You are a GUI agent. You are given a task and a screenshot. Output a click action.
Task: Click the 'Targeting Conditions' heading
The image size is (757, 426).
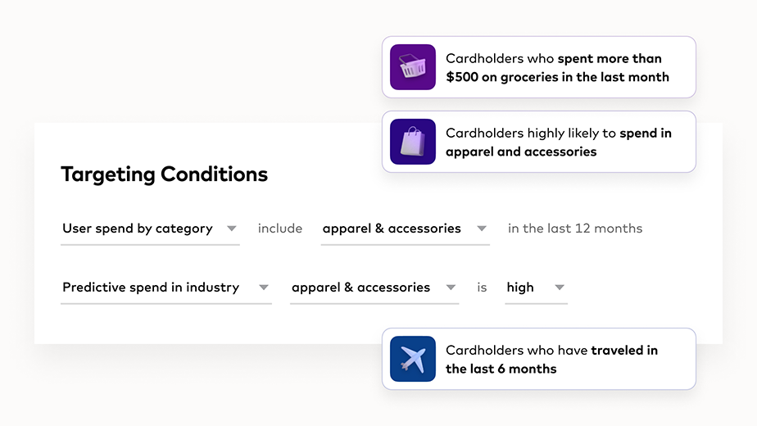click(x=164, y=174)
